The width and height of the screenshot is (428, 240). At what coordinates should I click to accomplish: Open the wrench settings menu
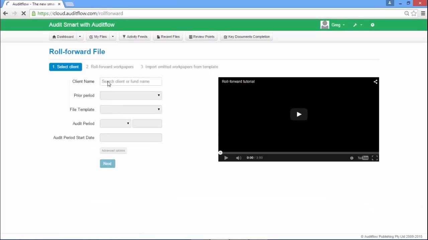(x=357, y=25)
